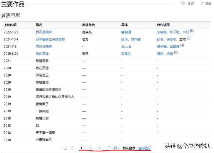Click the film title 麦穗黄了
This screenshot has height=153, width=214.
pyautogui.click(x=42, y=104)
